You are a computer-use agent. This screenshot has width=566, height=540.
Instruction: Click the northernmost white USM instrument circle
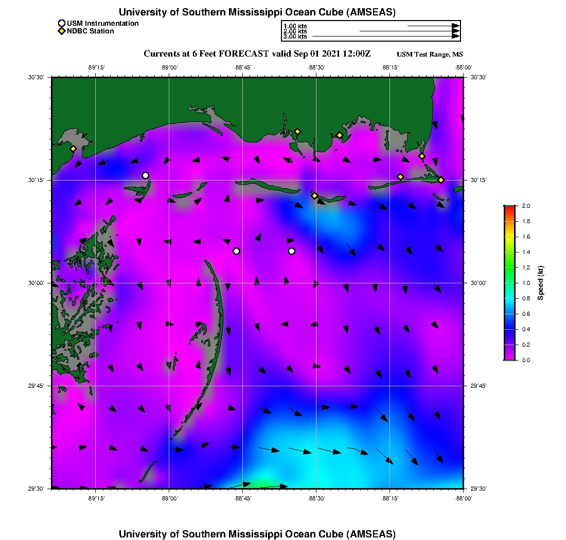tap(146, 175)
